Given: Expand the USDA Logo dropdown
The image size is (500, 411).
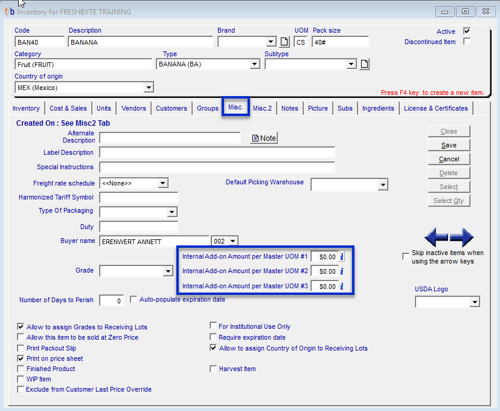Looking at the screenshot, I should pos(474,302).
